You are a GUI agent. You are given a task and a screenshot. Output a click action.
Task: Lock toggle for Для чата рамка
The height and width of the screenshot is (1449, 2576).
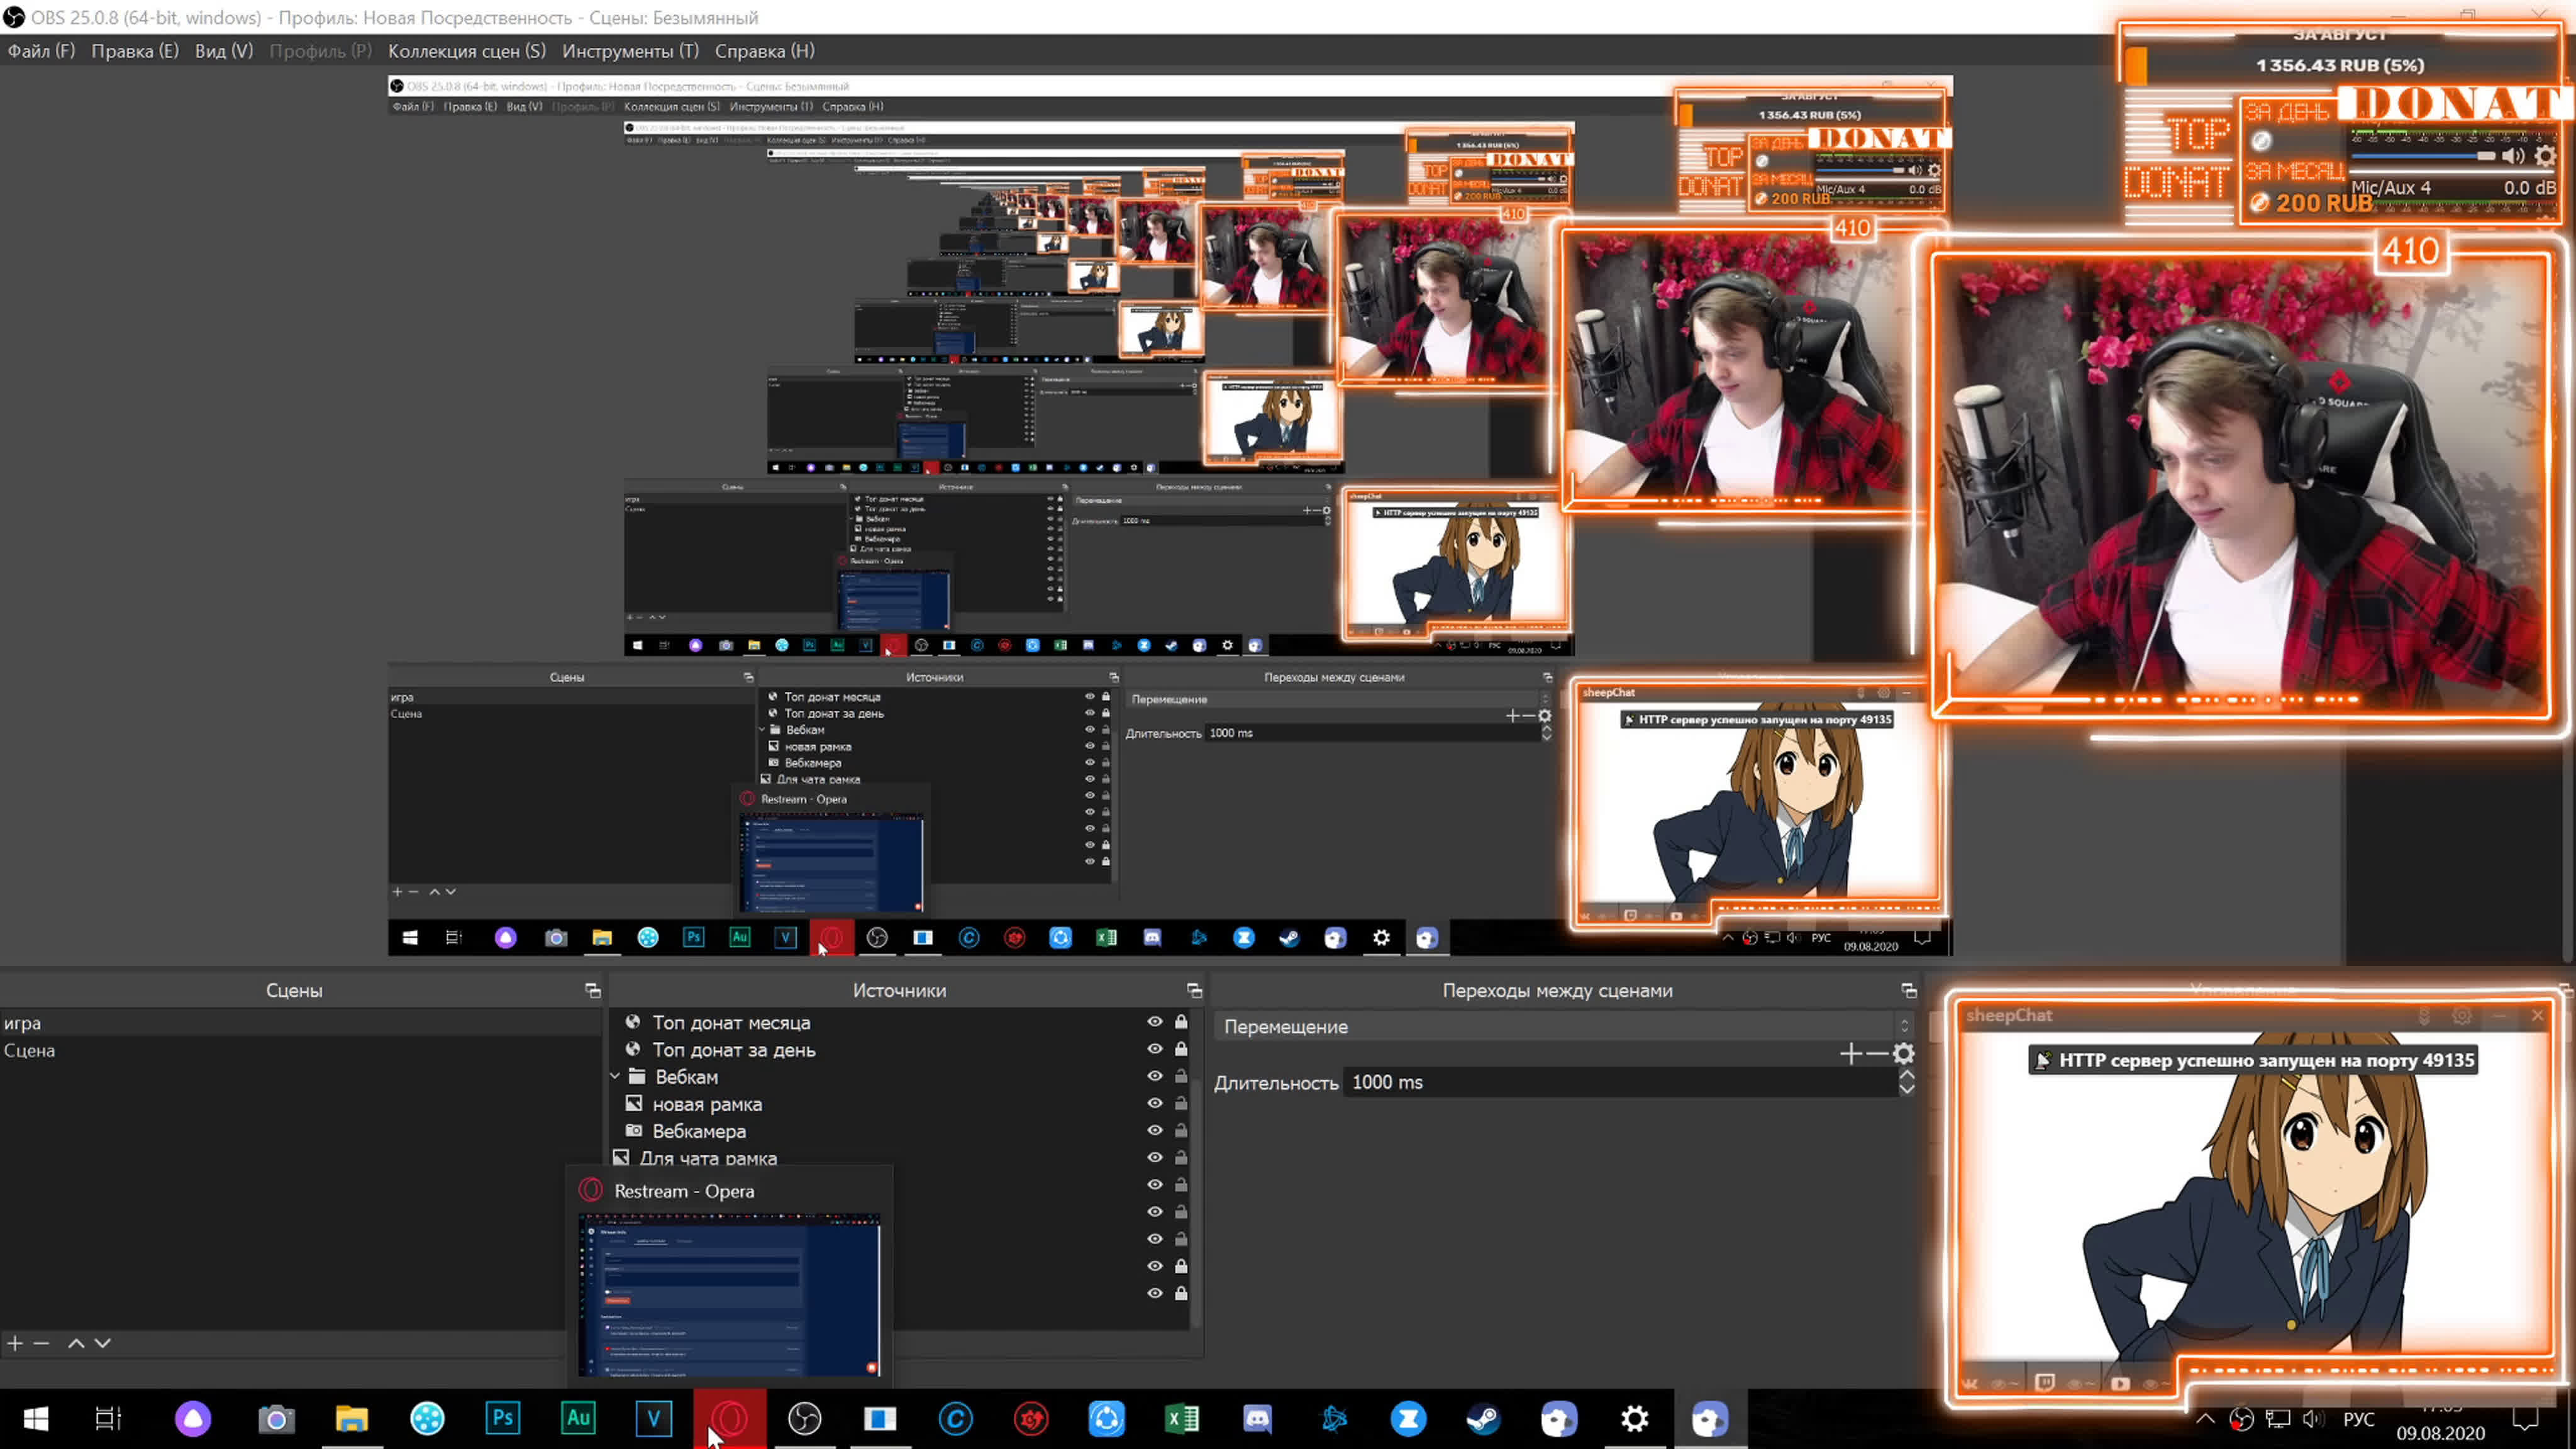point(1181,1157)
